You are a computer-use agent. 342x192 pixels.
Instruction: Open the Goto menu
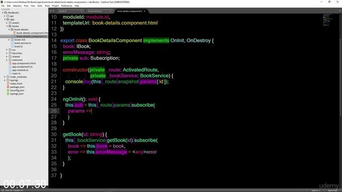coord(40,6)
